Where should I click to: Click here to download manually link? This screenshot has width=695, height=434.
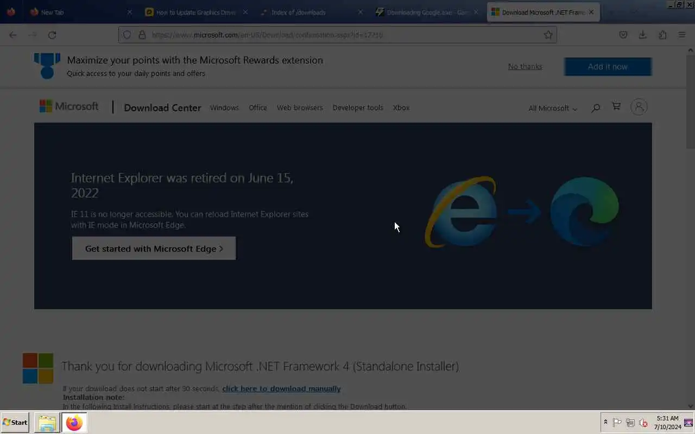[x=281, y=388]
